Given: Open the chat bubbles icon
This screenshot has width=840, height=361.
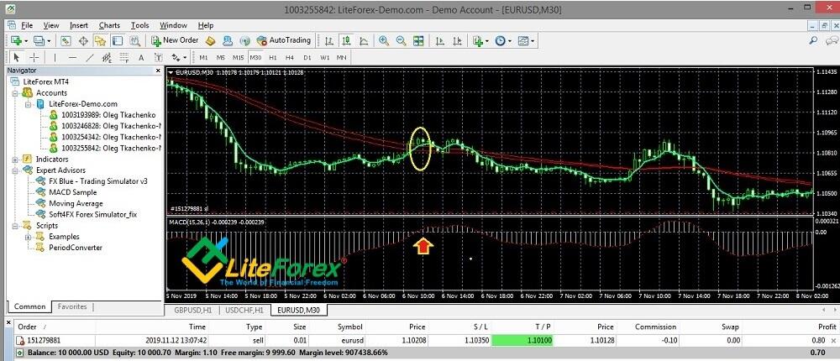Looking at the screenshot, I should click(x=830, y=40).
